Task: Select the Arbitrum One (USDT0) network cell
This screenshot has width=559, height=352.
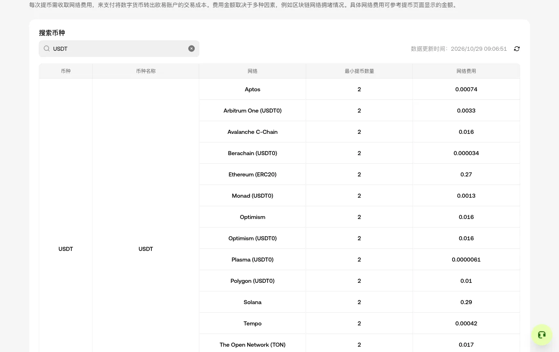Action: 252,111
